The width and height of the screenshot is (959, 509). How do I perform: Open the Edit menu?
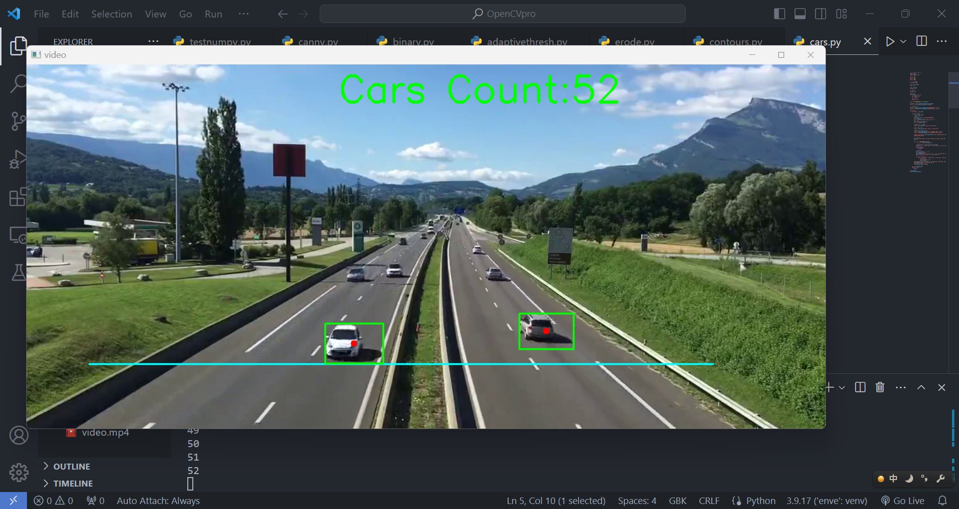tap(70, 14)
